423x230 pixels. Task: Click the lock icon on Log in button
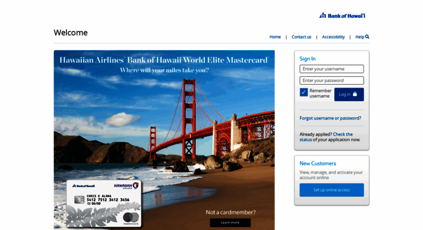(x=355, y=94)
